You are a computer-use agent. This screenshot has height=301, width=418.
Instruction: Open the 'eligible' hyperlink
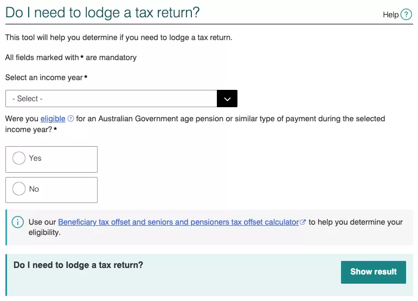[53, 119]
